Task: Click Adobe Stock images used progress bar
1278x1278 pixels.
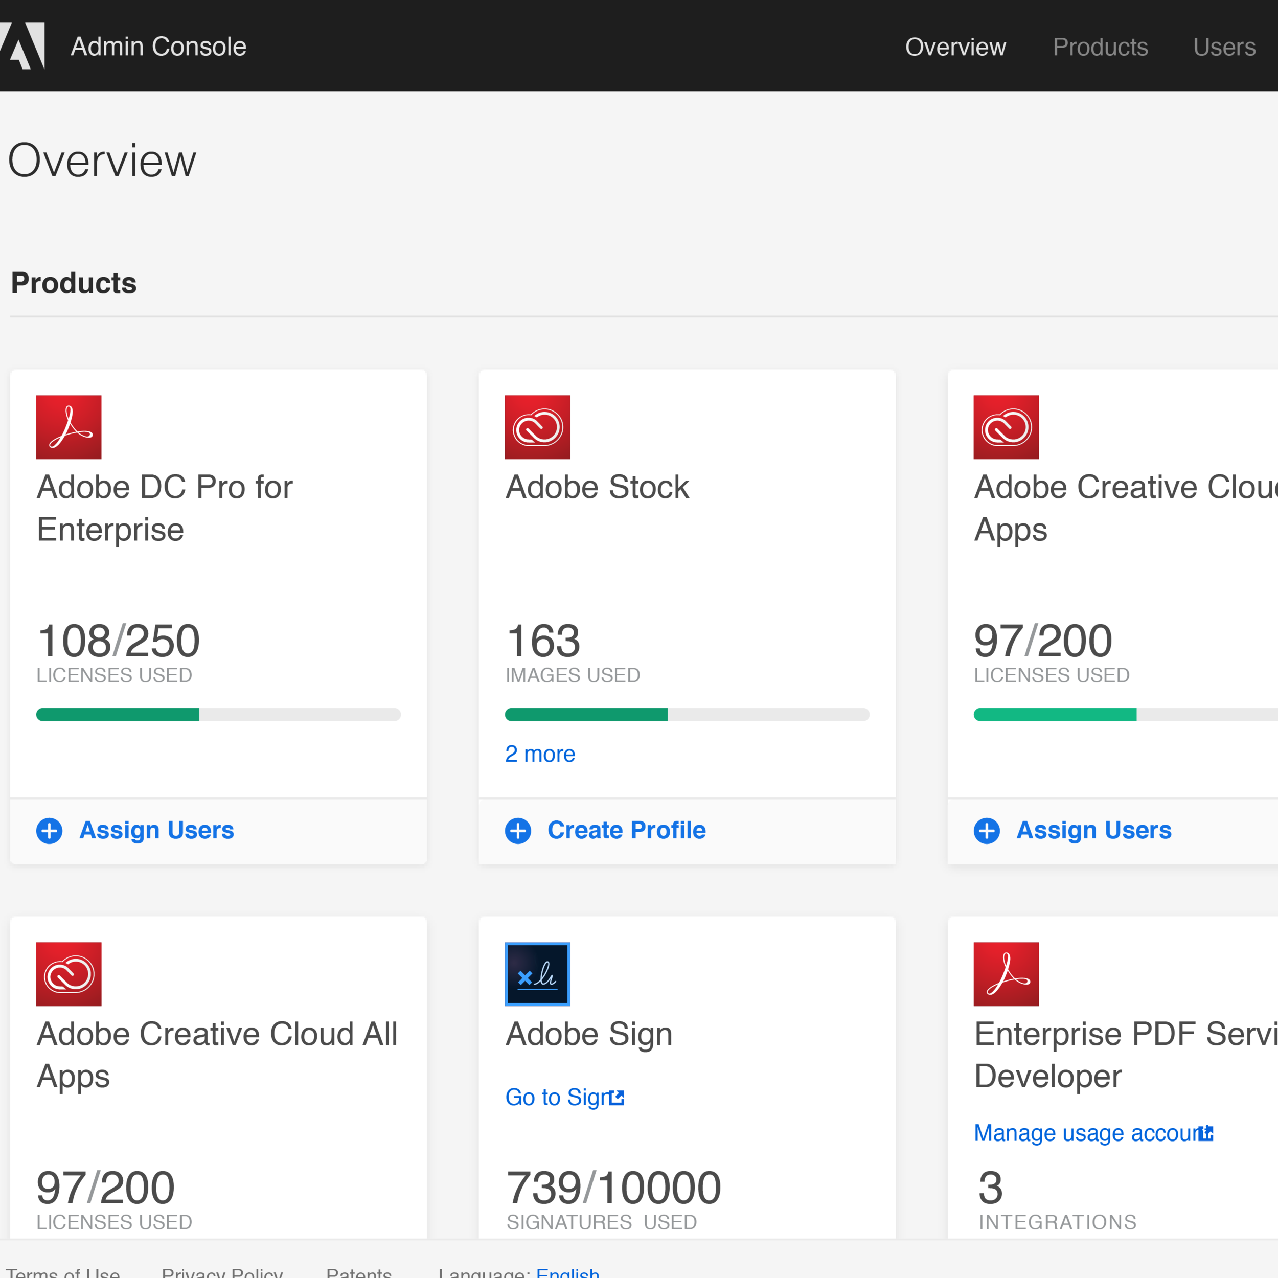Action: 687,715
